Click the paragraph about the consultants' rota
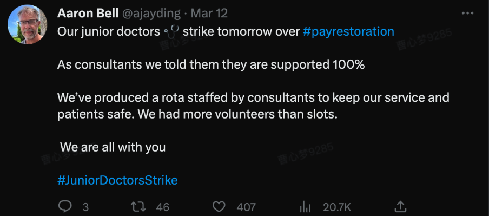489x216 pixels. coord(253,106)
